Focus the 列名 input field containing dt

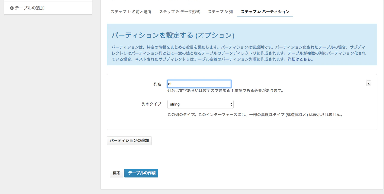pyautogui.click(x=199, y=84)
